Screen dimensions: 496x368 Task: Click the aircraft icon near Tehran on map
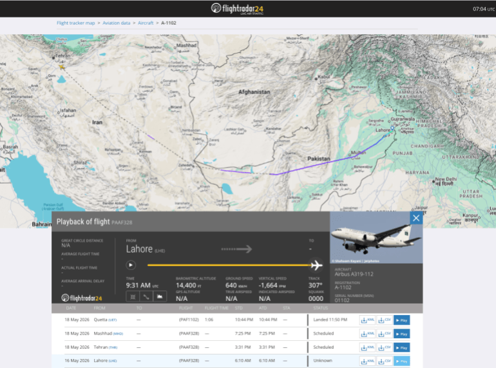[62, 67]
